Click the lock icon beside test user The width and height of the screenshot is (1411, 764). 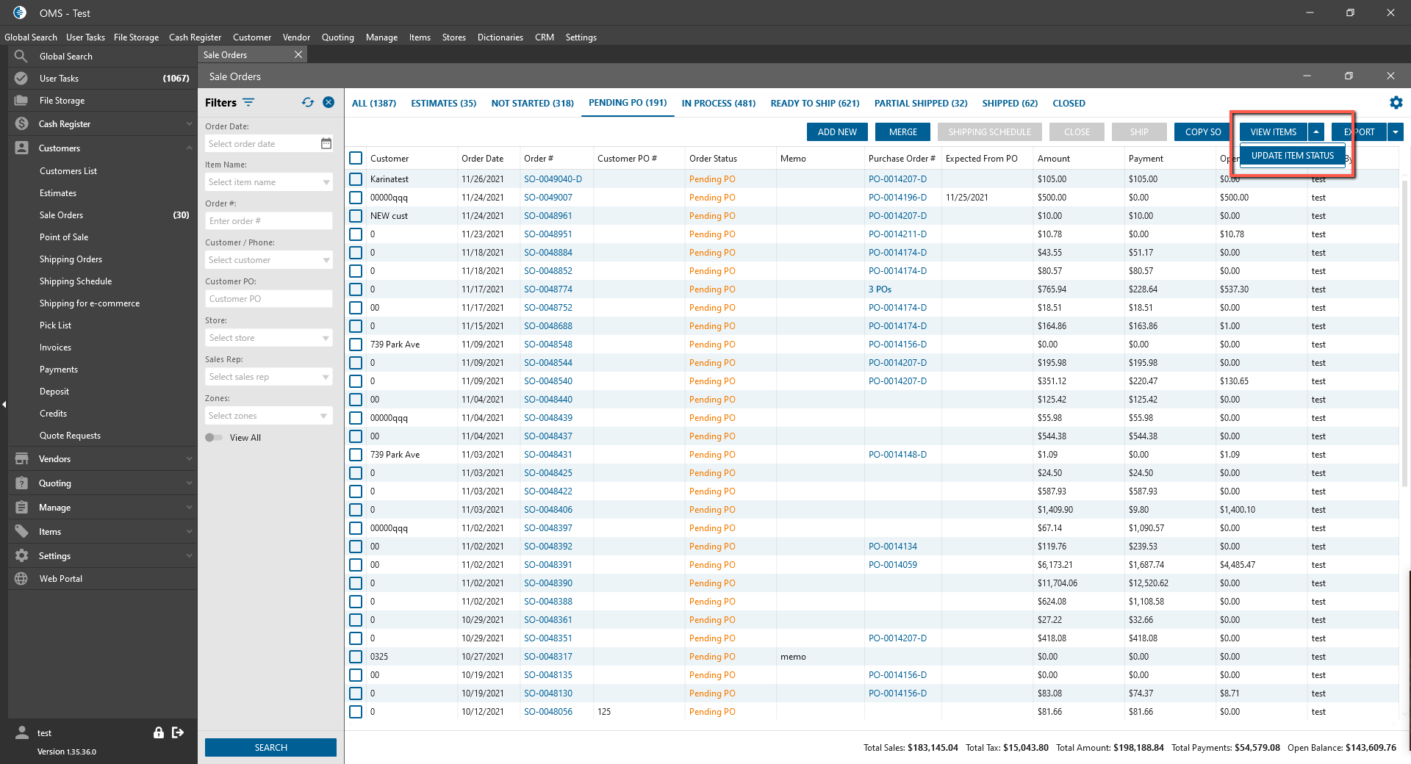pos(158,732)
